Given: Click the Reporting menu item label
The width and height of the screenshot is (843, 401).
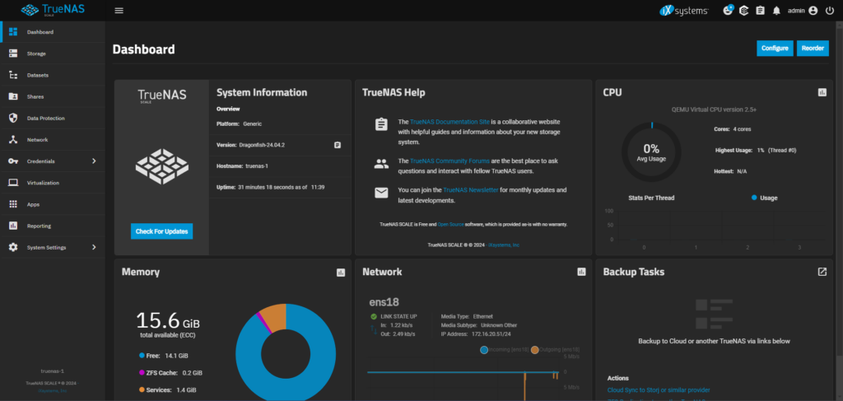Looking at the screenshot, I should (x=39, y=226).
